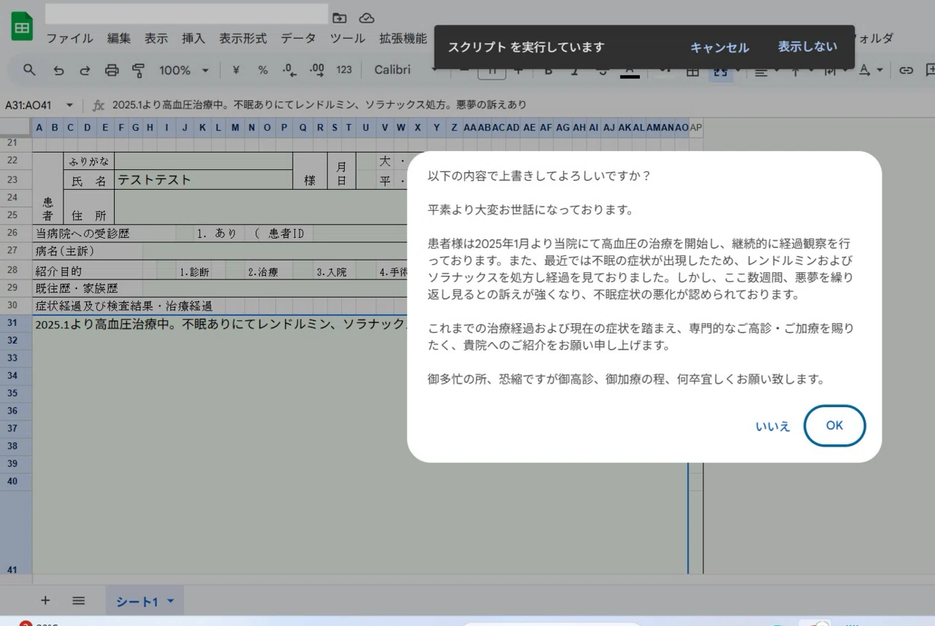Decline overwrite with いいえ
This screenshot has height=626, width=935.
click(x=773, y=426)
